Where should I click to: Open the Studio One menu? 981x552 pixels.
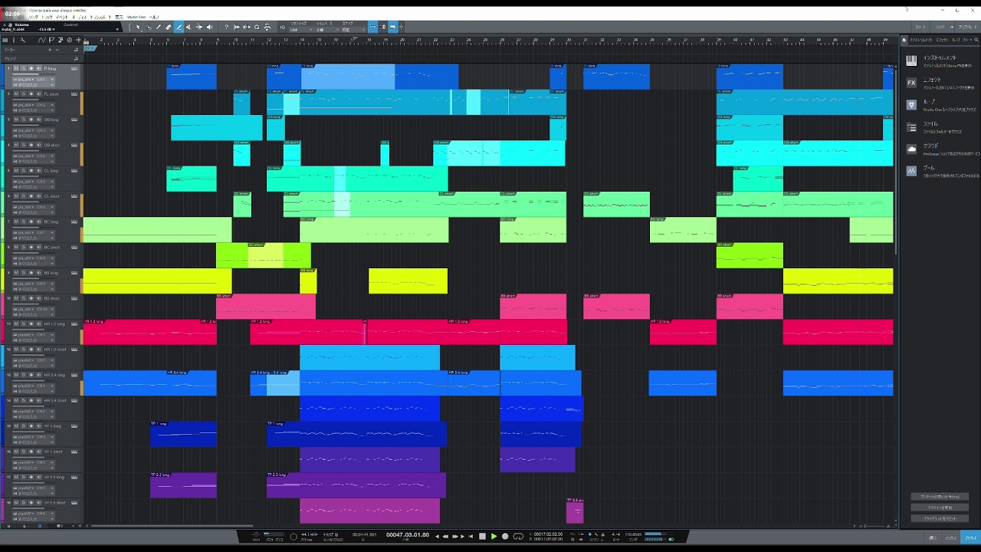136,16
